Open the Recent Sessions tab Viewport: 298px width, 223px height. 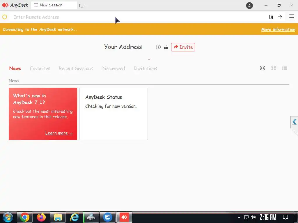[76, 69]
